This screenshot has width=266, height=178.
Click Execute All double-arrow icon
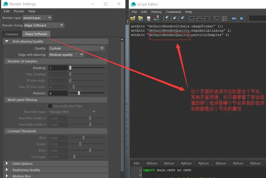234,18
